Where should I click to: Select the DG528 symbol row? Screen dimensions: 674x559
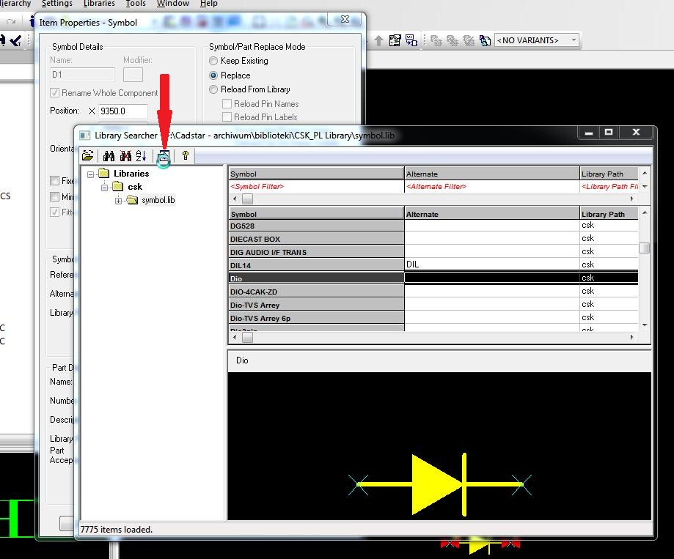[x=433, y=226]
